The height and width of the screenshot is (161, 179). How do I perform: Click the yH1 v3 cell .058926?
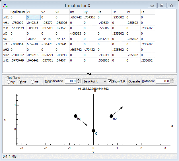click(x=62, y=23)
